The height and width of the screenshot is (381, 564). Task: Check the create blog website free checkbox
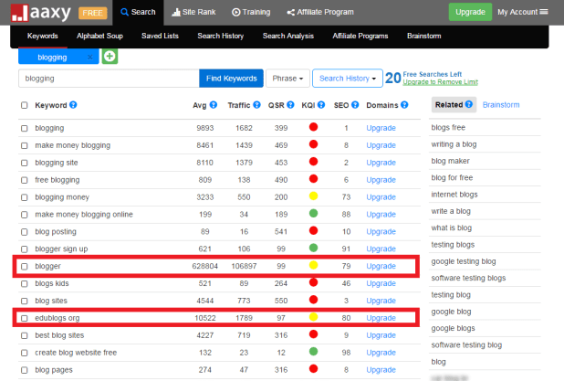click(x=24, y=353)
